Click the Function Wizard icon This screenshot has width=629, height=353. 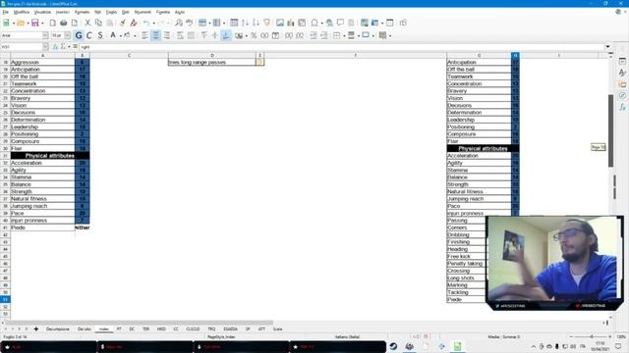54,47
